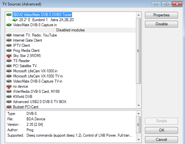Click the TS Reader module icon

tap(9, 61)
